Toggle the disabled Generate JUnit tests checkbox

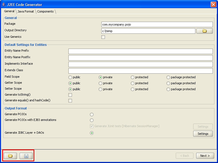[92, 126]
